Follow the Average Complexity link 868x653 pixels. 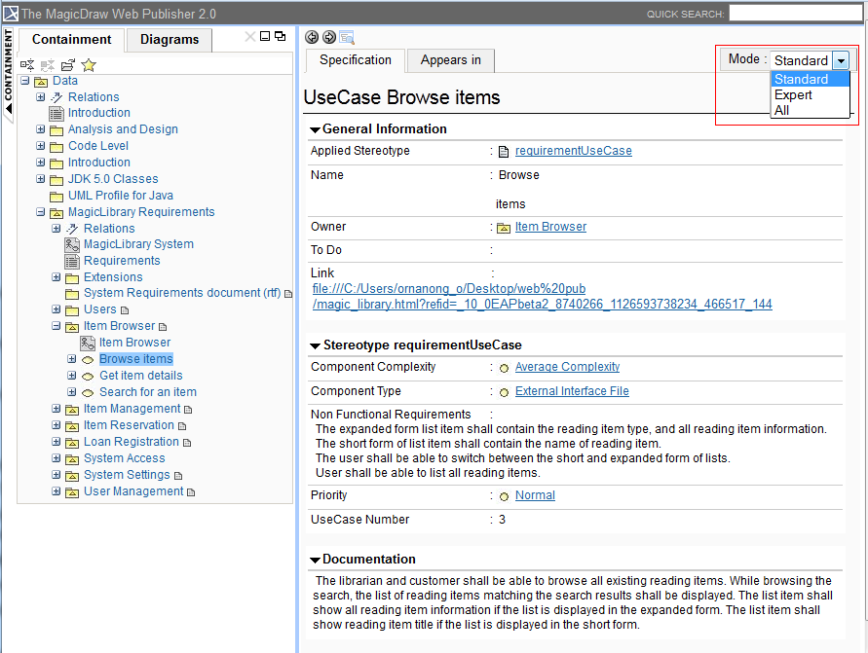pyautogui.click(x=567, y=367)
